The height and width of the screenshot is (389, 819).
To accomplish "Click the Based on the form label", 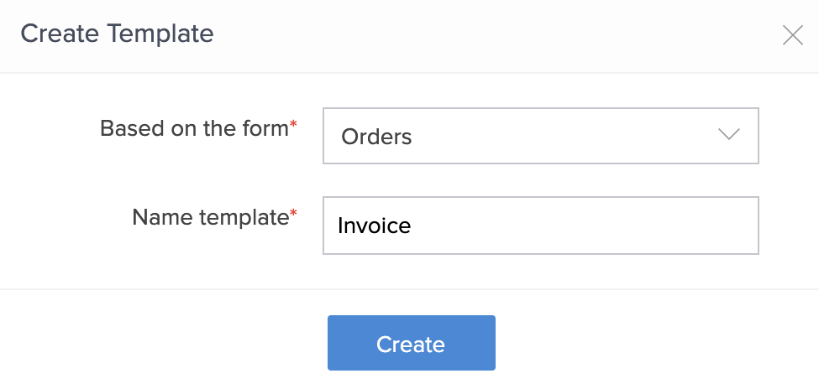I will pos(193,128).
